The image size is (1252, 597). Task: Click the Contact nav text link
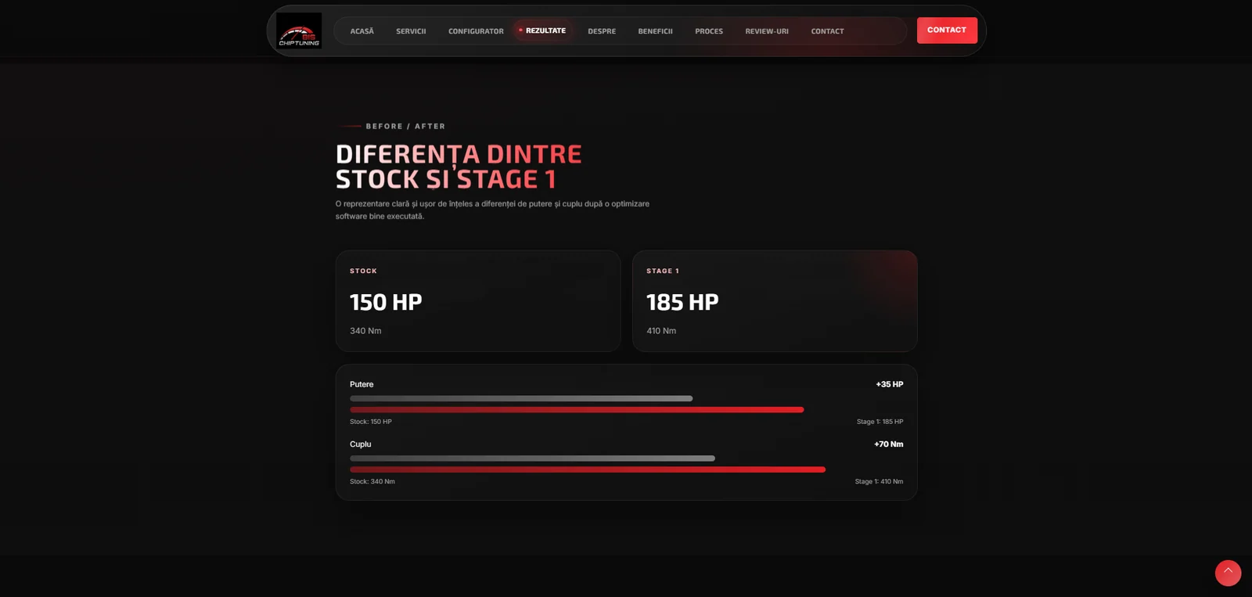827,31
